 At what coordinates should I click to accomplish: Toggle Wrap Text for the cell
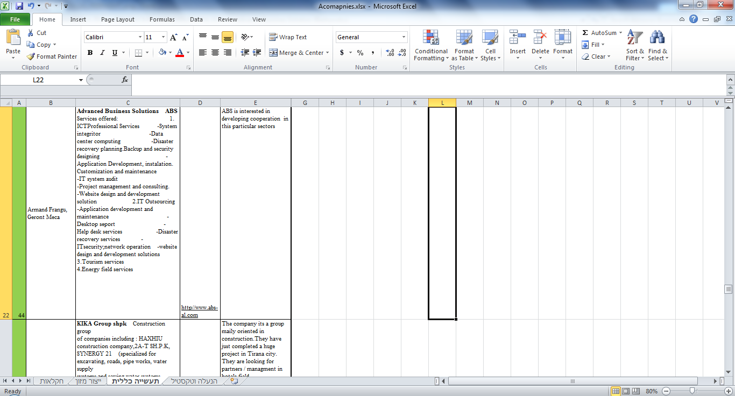pyautogui.click(x=288, y=37)
